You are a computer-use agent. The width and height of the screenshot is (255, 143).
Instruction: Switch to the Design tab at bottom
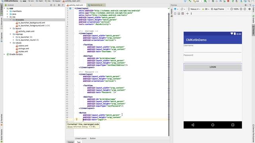[x=71, y=142]
